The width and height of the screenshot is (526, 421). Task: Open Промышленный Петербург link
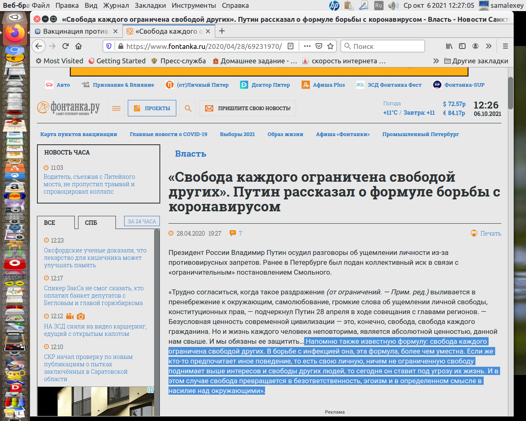click(420, 134)
